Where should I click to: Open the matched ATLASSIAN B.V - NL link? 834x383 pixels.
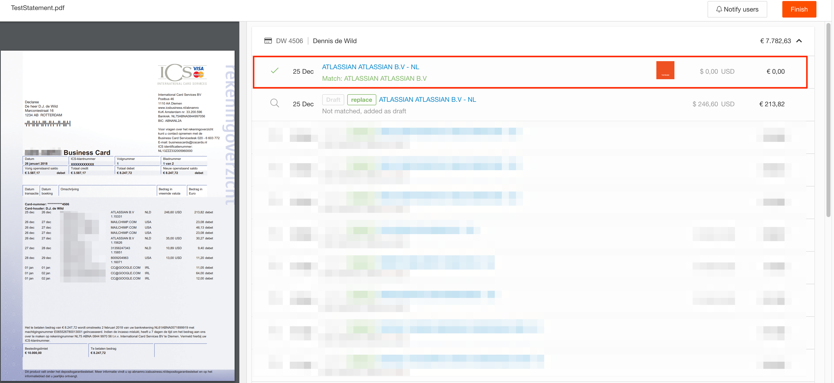370,67
